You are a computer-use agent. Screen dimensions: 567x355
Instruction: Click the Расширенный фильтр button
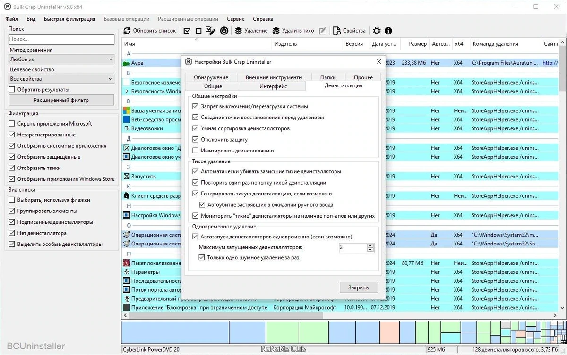[61, 100]
